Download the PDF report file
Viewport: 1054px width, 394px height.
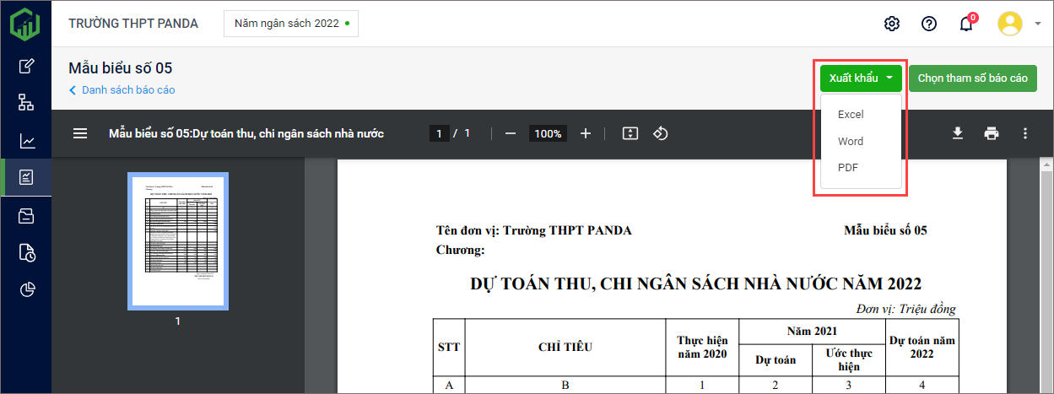[958, 133]
